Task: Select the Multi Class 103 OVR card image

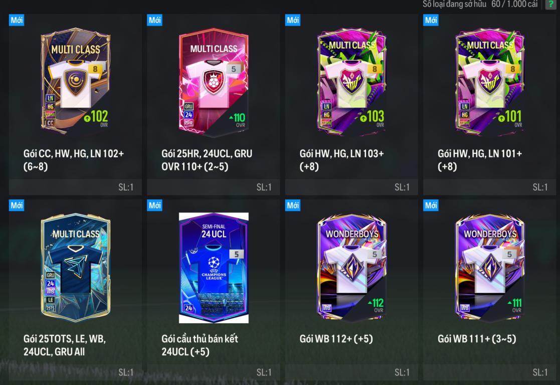Action: click(x=352, y=82)
